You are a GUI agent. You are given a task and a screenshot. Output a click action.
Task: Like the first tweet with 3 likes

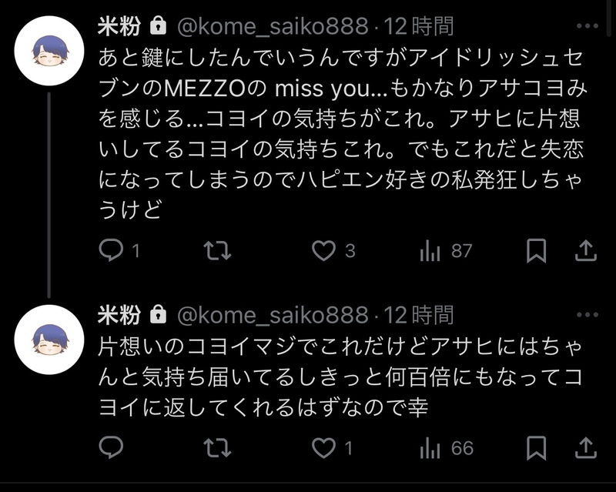coord(324,250)
